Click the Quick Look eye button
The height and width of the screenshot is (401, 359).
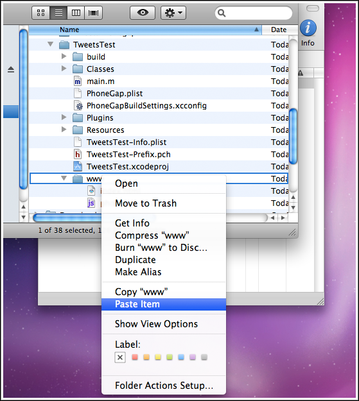[x=143, y=13]
